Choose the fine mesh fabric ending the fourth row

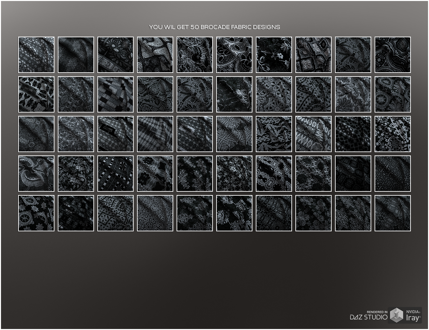[393, 174]
